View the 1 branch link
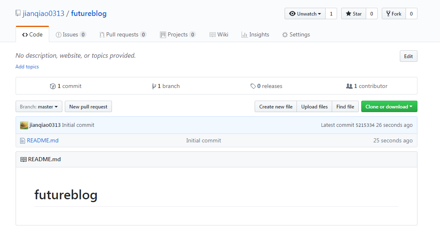This screenshot has height=250, width=440. (166, 86)
